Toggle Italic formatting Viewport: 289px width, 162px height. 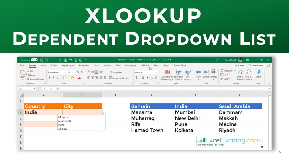53,78
